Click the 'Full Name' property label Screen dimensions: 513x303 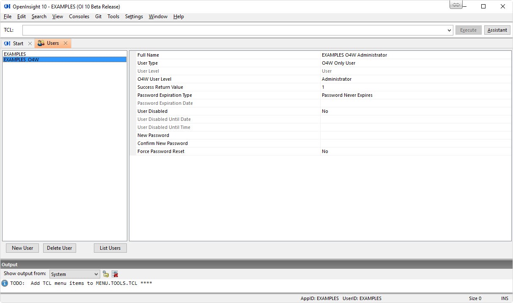coord(148,55)
